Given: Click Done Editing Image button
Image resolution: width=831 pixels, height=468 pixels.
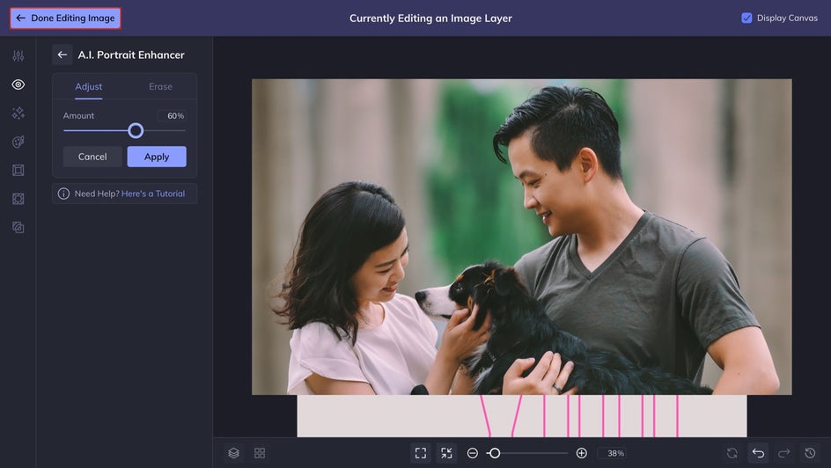Looking at the screenshot, I should tap(65, 18).
